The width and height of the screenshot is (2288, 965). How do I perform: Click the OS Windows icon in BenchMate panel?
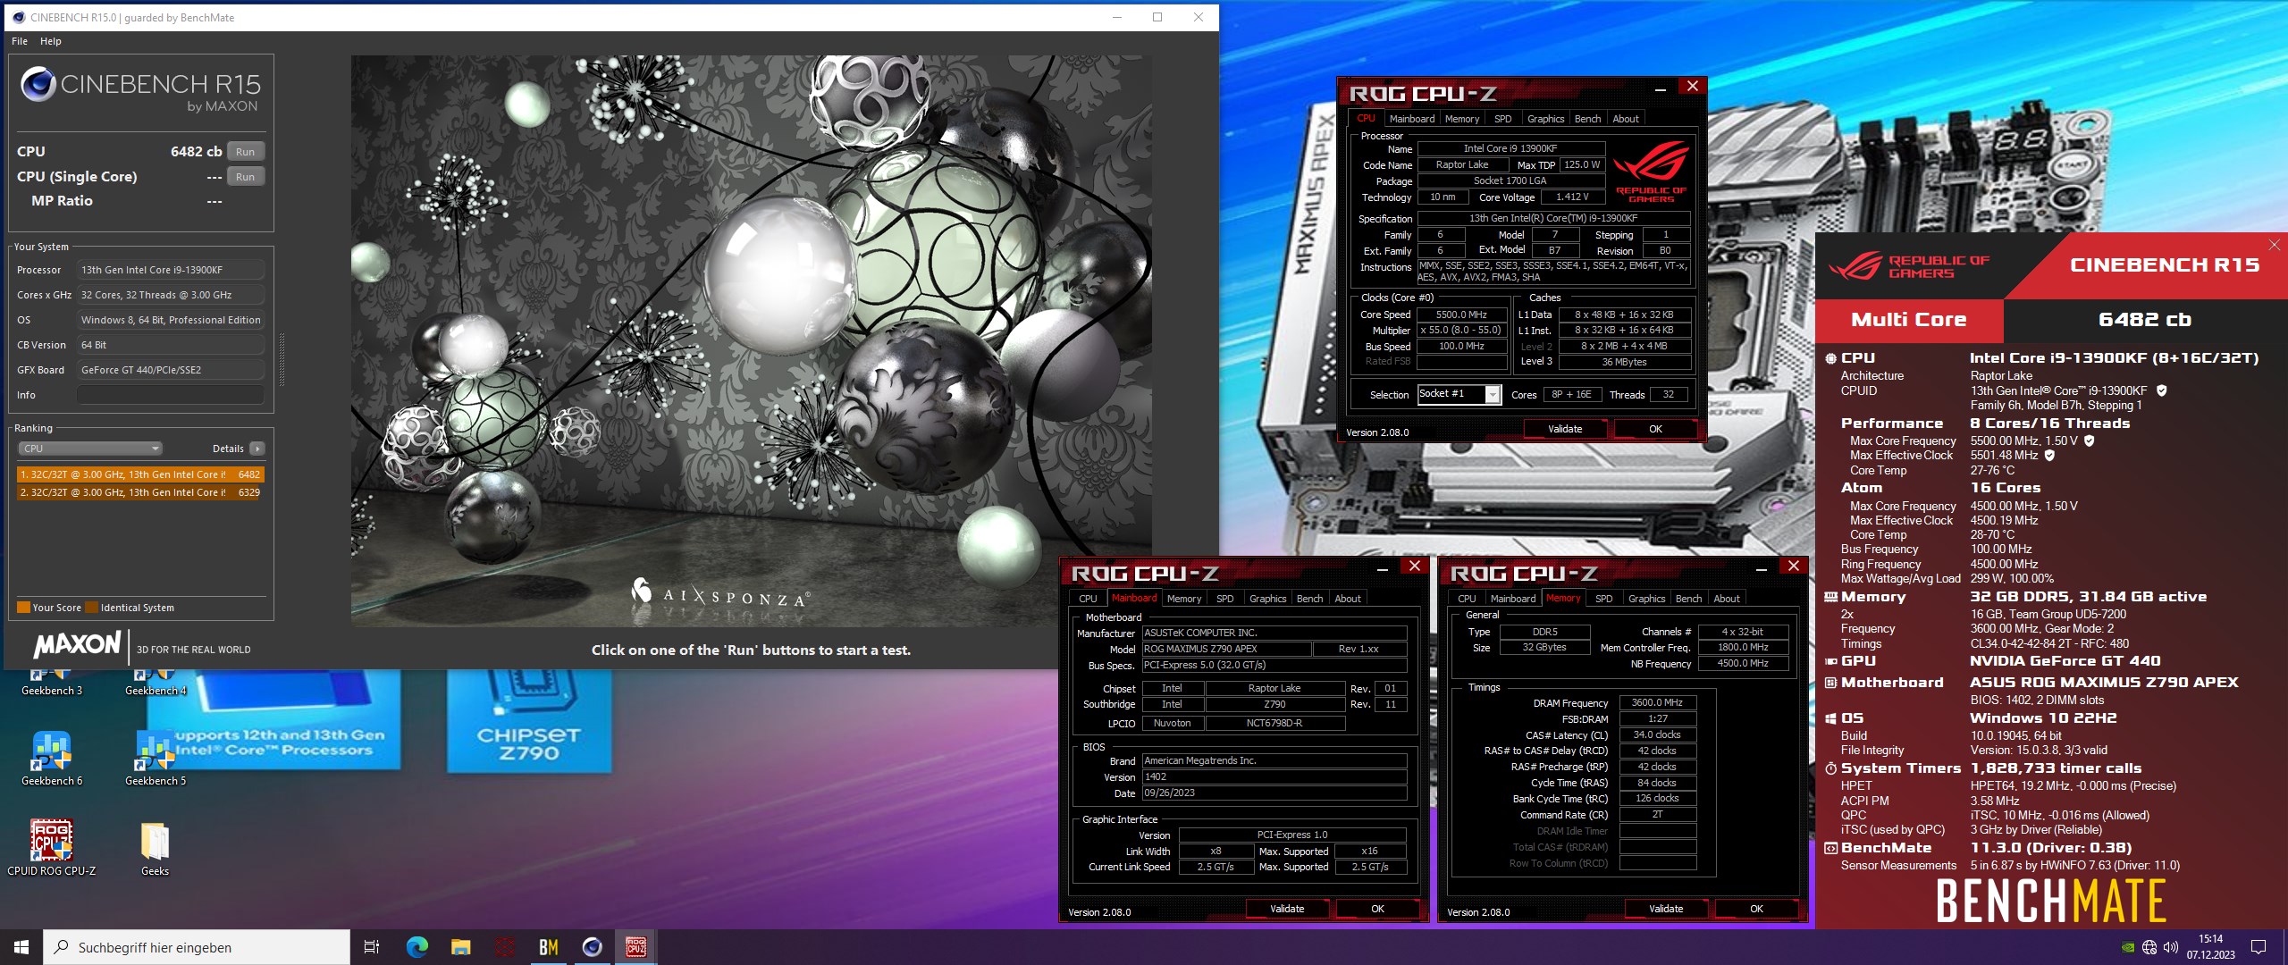pos(1830,718)
